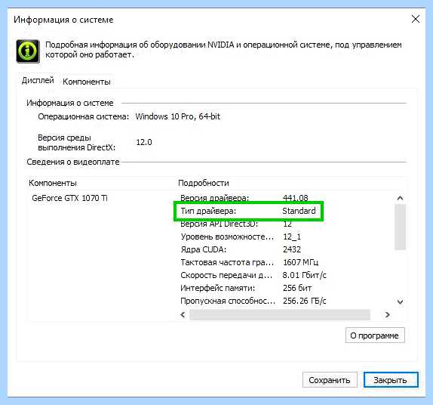The height and width of the screenshot is (405, 433).
Task: Select the Тактовая частота гра... row
Action: pos(250,262)
